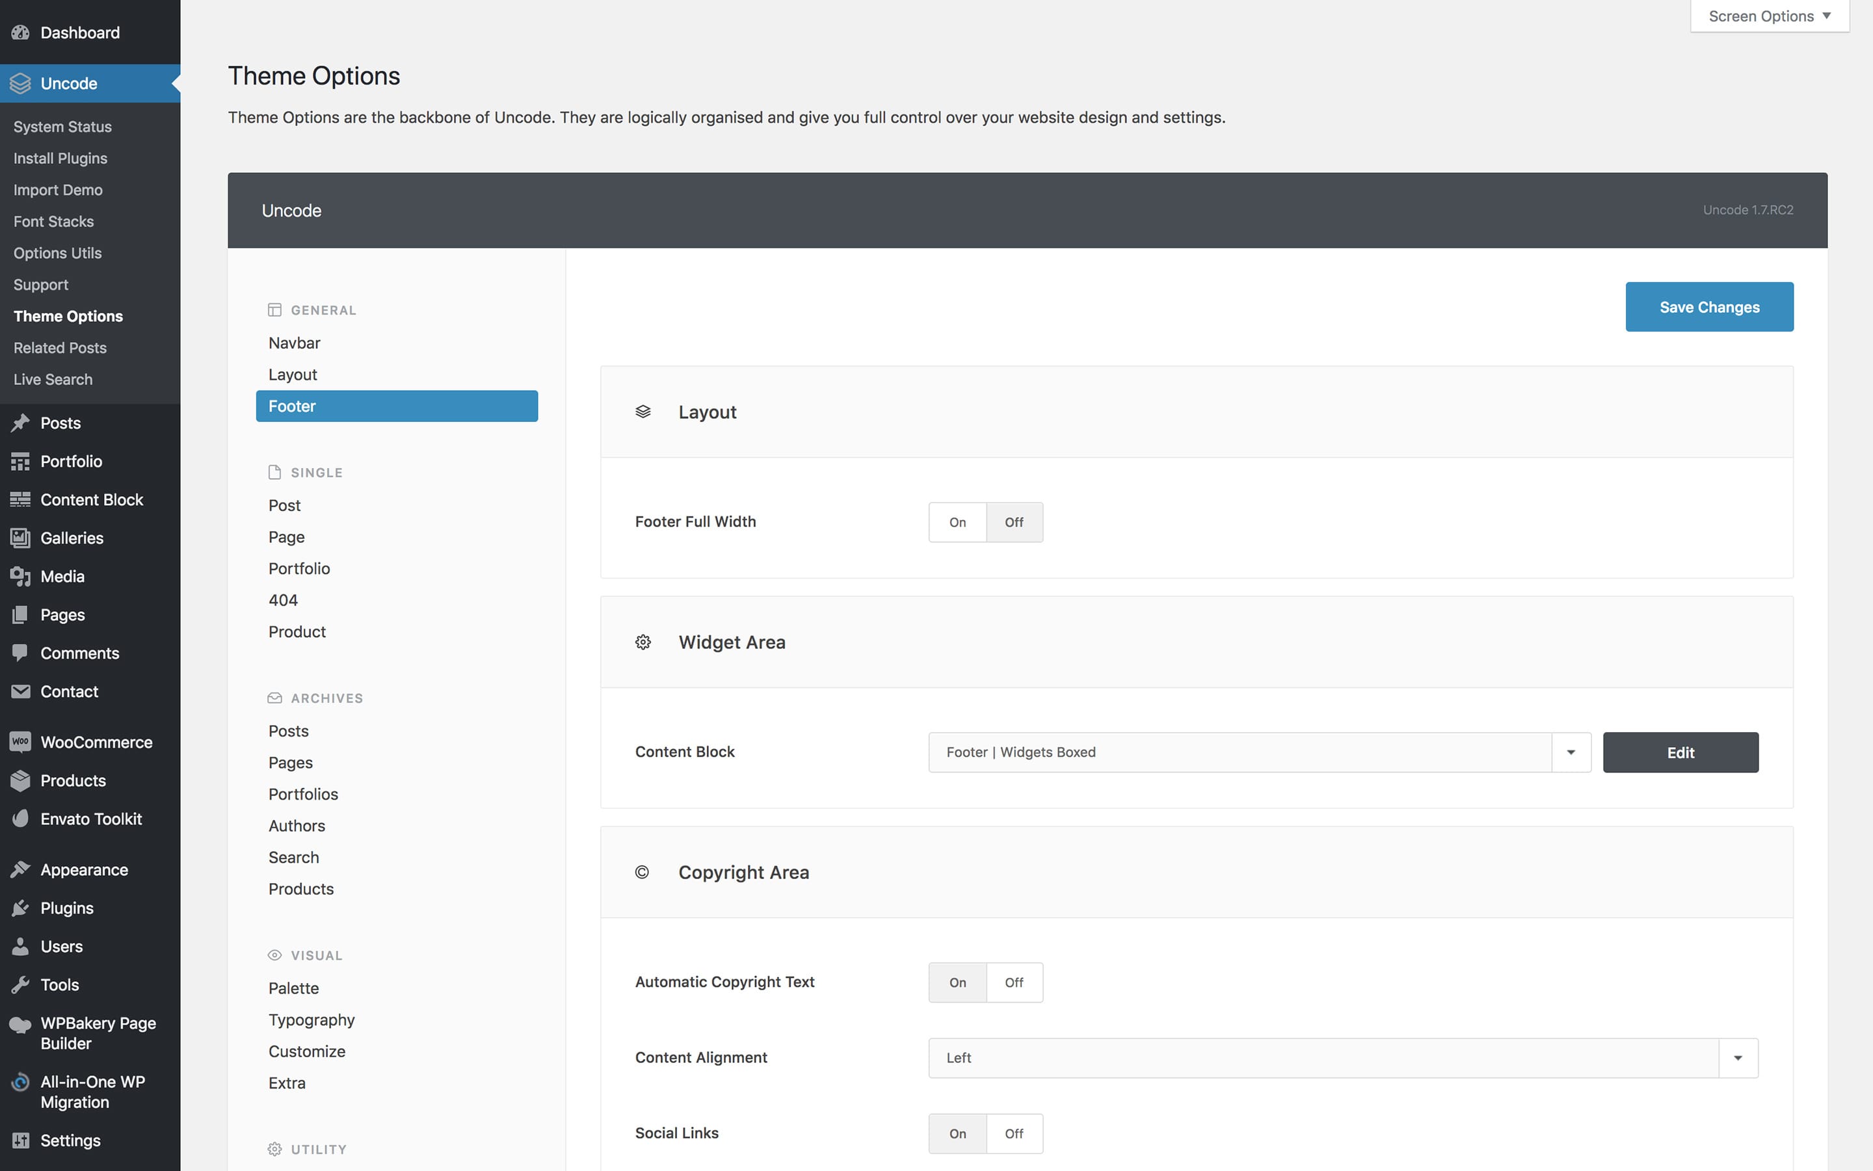Click the WPBakery Page Builder icon
The width and height of the screenshot is (1873, 1171).
pyautogui.click(x=20, y=1025)
